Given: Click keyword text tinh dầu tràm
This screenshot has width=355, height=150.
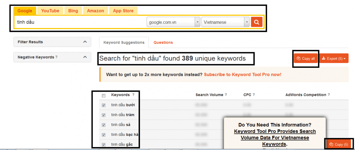Looking at the screenshot, I should point(123,115).
